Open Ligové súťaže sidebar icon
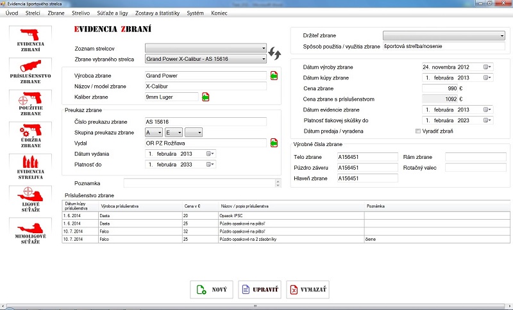This screenshot has height=310, width=513. pos(30,199)
